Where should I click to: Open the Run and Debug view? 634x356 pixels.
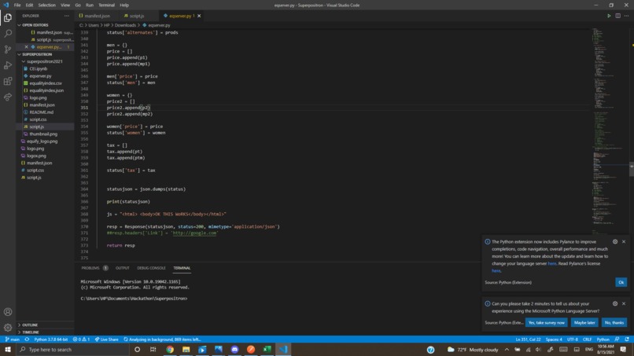8,65
